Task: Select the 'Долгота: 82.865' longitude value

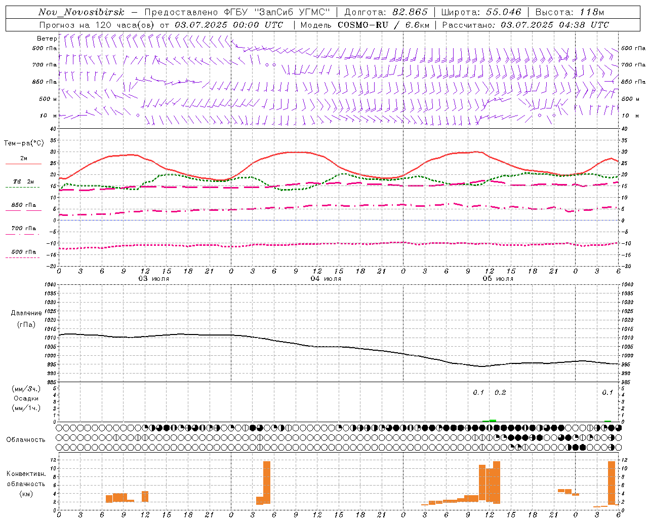Action: pos(386,12)
